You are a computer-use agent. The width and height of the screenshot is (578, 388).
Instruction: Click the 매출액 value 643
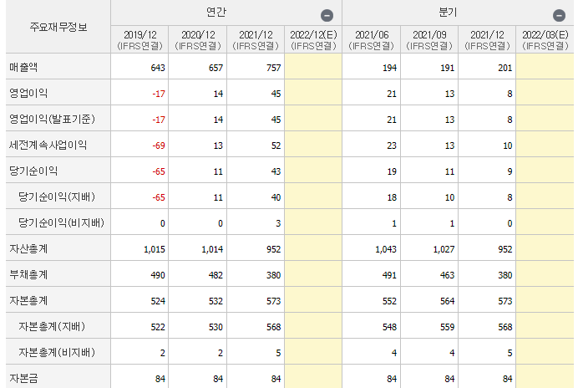(x=158, y=68)
